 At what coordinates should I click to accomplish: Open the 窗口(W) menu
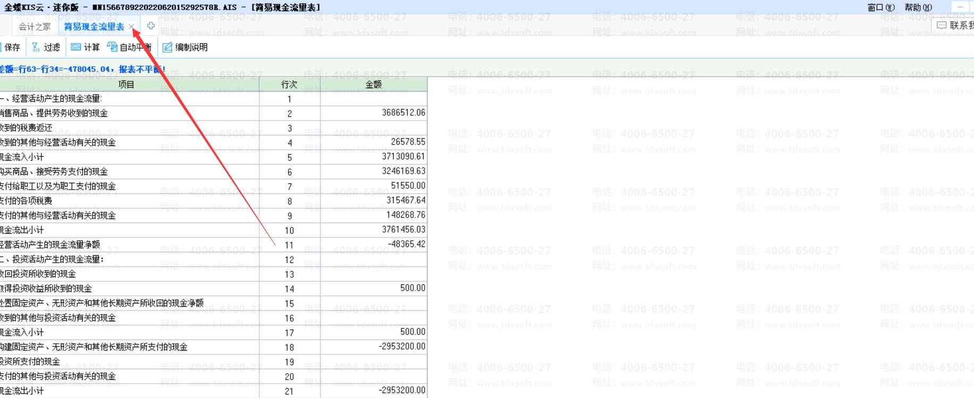point(880,7)
